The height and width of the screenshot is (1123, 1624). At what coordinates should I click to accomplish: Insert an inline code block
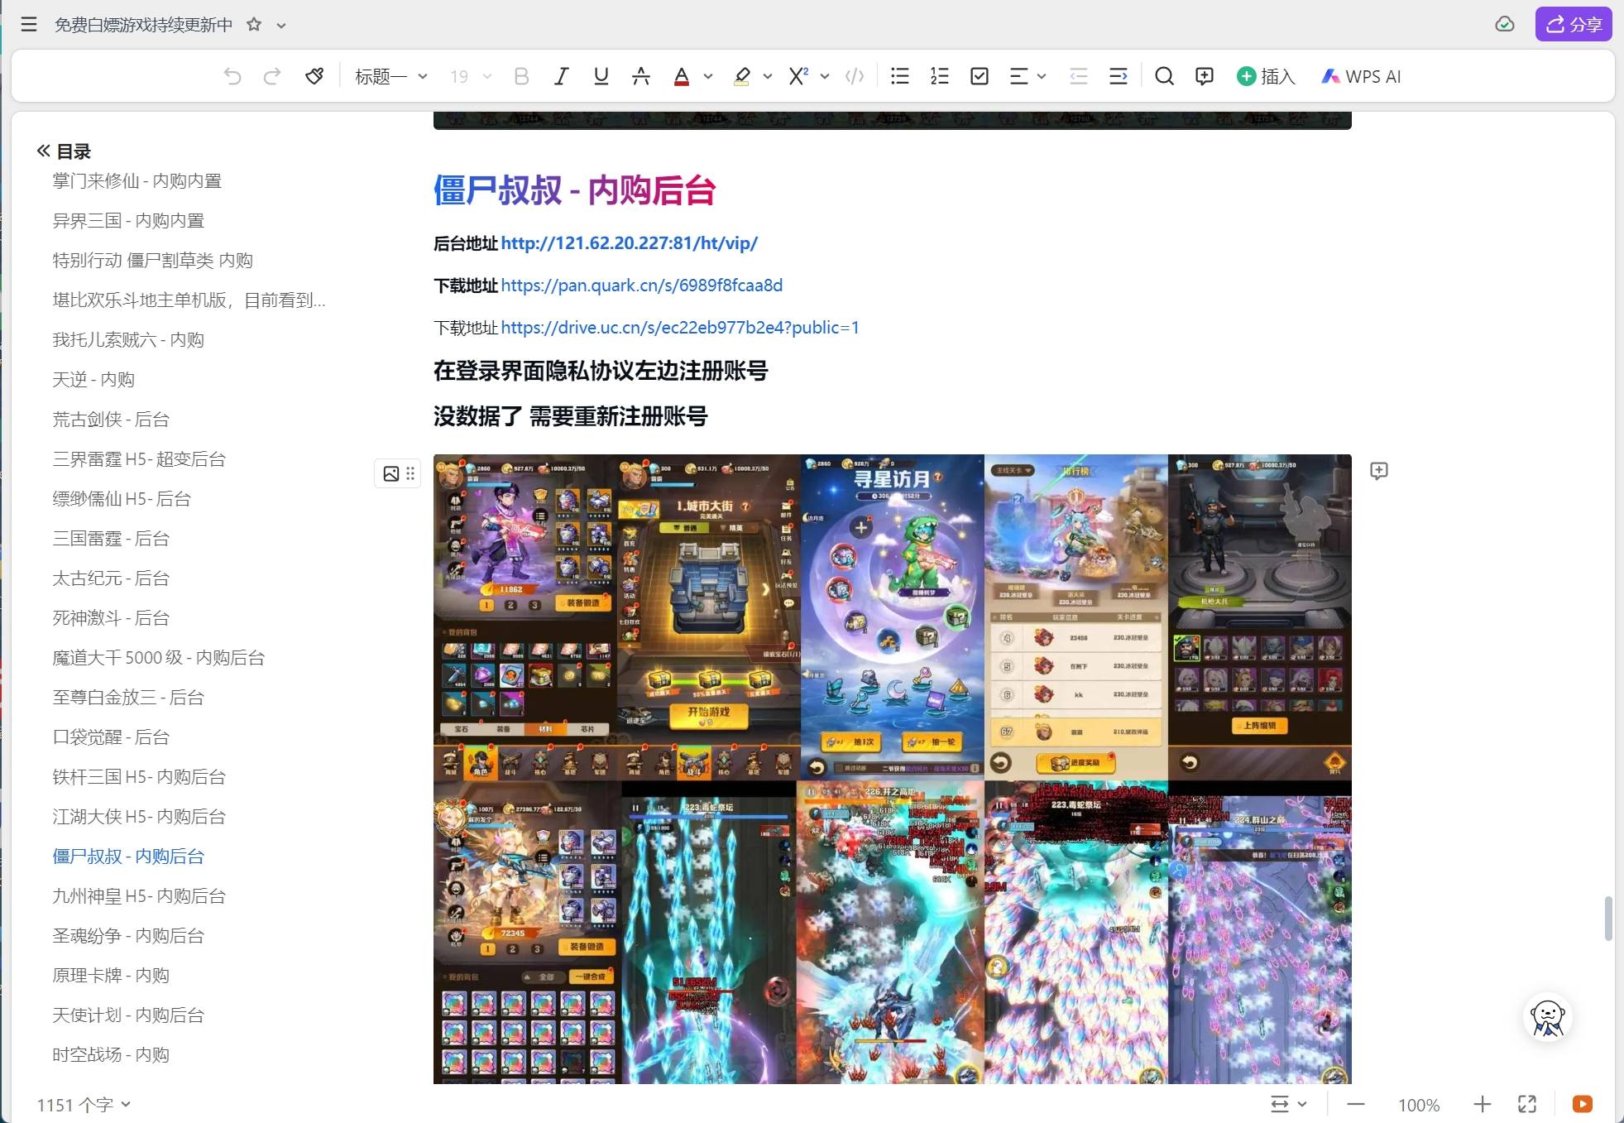click(x=855, y=76)
